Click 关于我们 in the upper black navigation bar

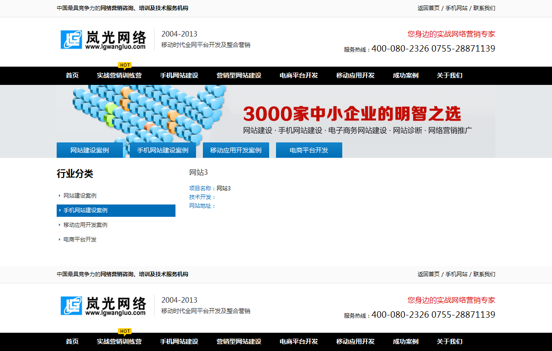tap(449, 76)
